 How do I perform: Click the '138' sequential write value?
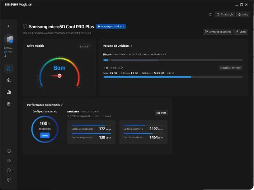point(102,137)
